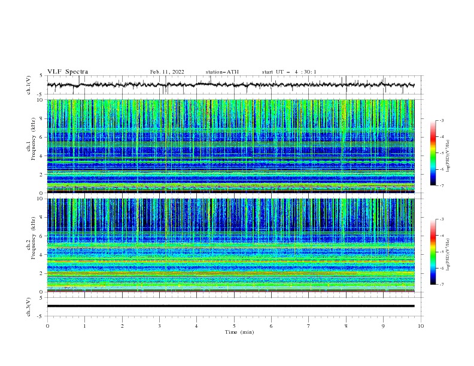Click the ch.1 spectrogram color scale bar
This screenshot has width=474, height=366.
click(433, 153)
